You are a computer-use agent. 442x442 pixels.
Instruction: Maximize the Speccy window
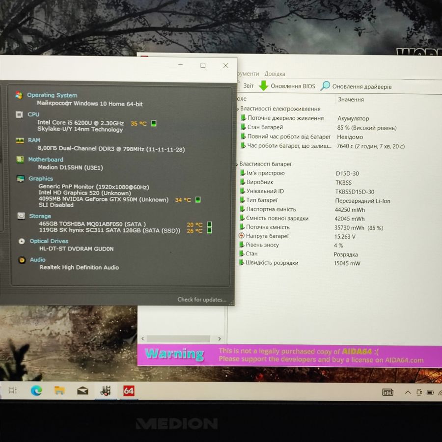coord(203,65)
